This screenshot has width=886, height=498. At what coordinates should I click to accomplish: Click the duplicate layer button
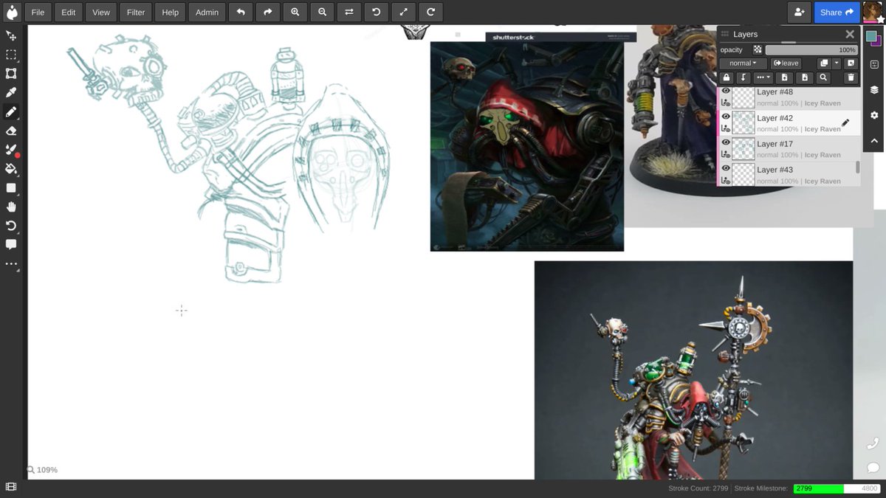point(824,63)
